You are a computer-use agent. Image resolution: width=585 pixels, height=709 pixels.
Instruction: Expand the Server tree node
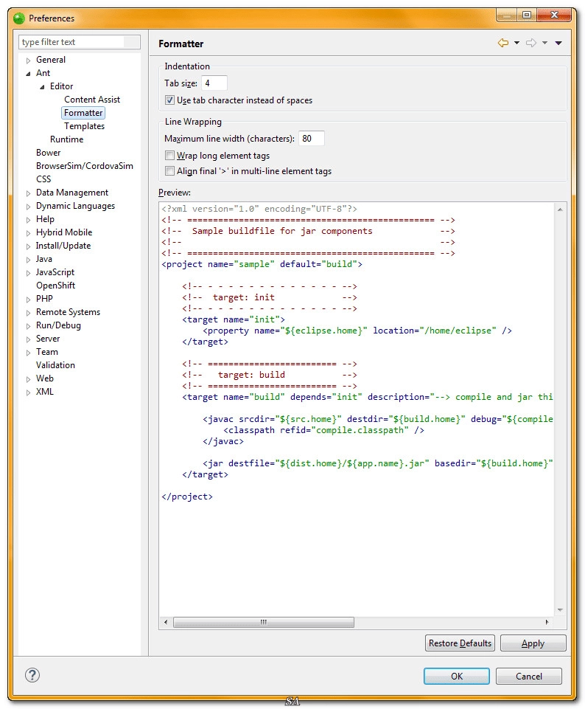(x=28, y=339)
